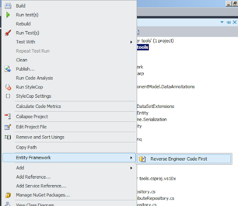Screen dimensions: 238x206
Task: Click the Build icon in context menu
Action: click(8, 6)
